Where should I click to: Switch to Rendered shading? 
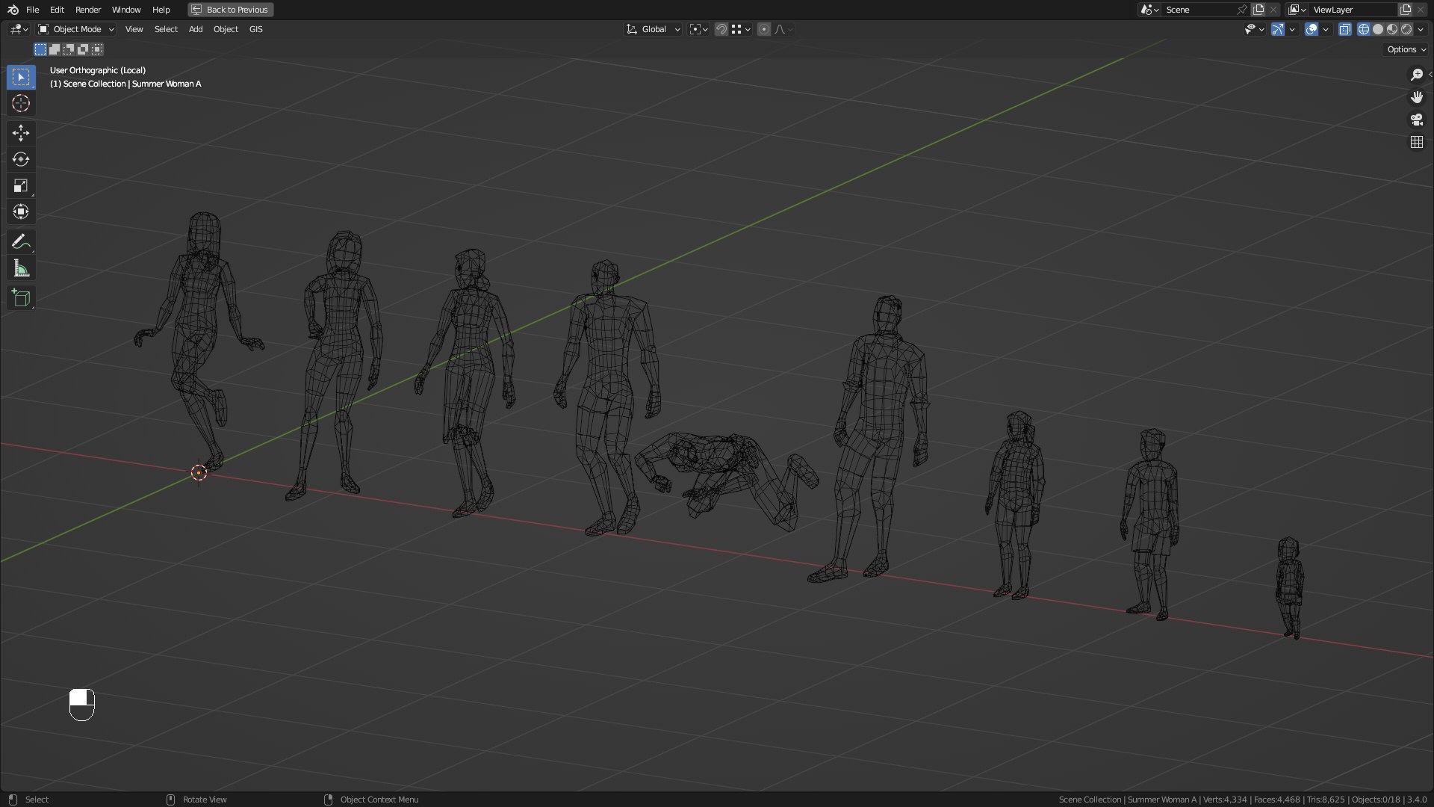pyautogui.click(x=1406, y=29)
